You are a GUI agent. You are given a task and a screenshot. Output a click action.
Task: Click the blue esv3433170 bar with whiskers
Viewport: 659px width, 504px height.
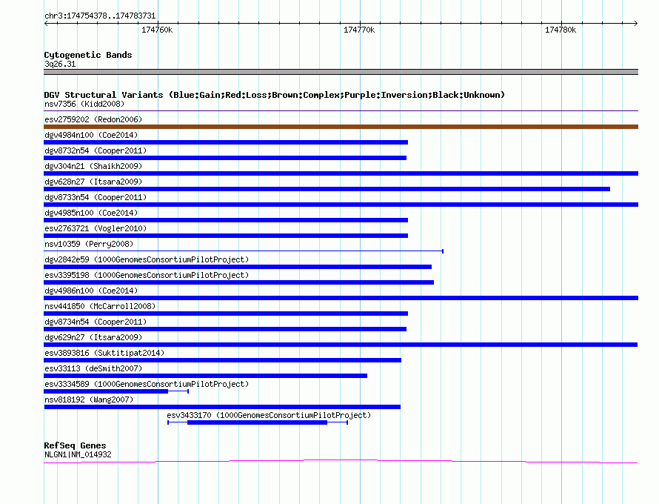(257, 422)
